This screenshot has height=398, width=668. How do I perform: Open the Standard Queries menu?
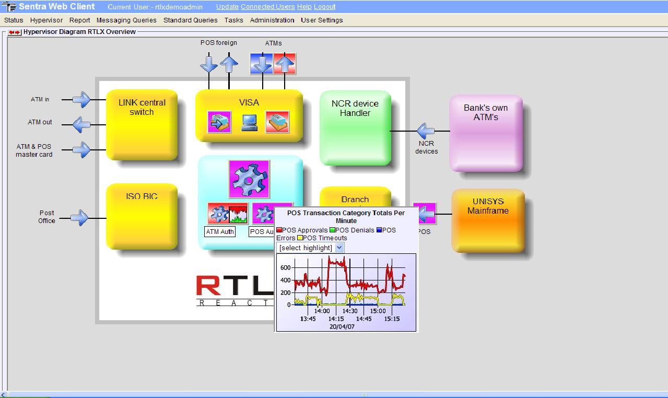click(191, 20)
